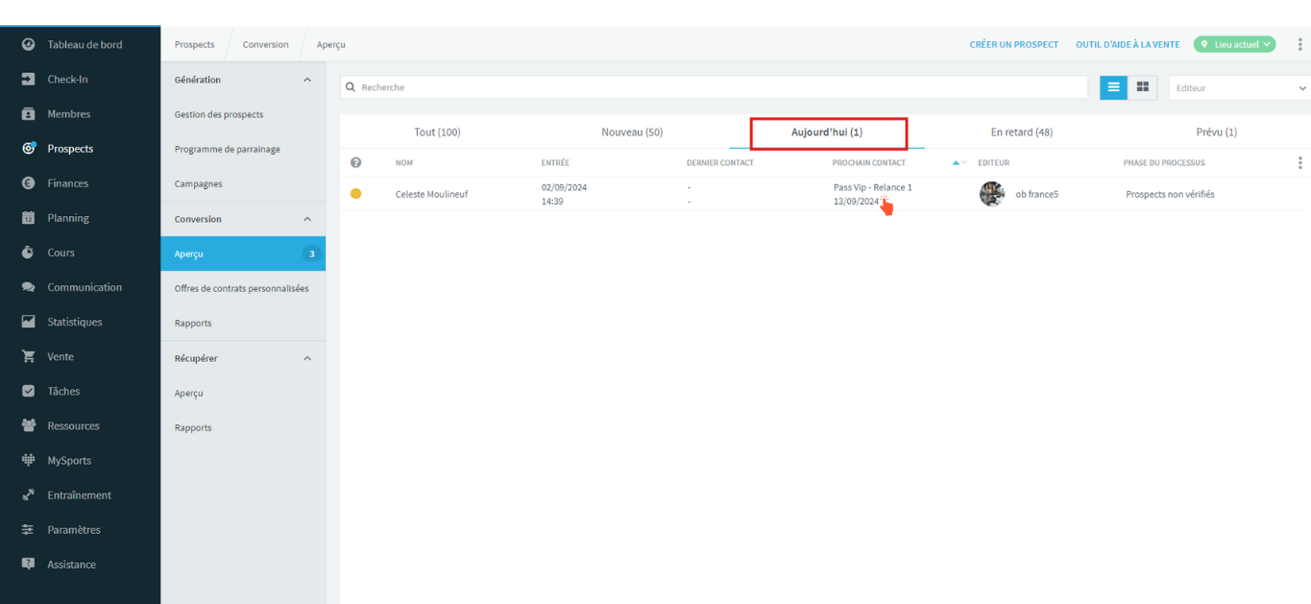Select the En retard (48) tab
Viewport: 1311px width, 604px height.
(1022, 133)
